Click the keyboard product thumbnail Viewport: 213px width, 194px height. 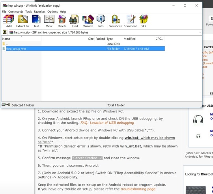(x=196, y=190)
